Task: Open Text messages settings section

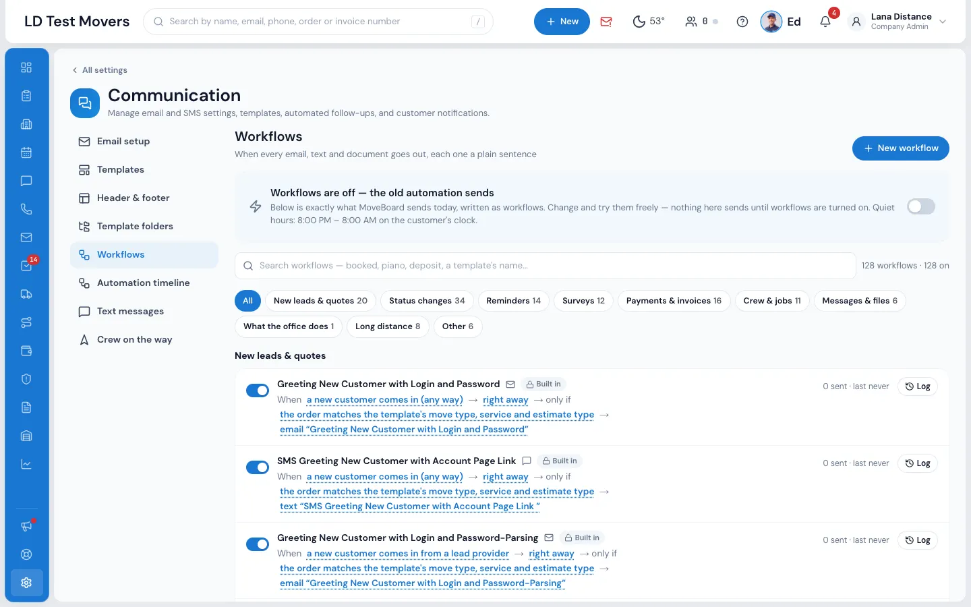Action: (144, 312)
